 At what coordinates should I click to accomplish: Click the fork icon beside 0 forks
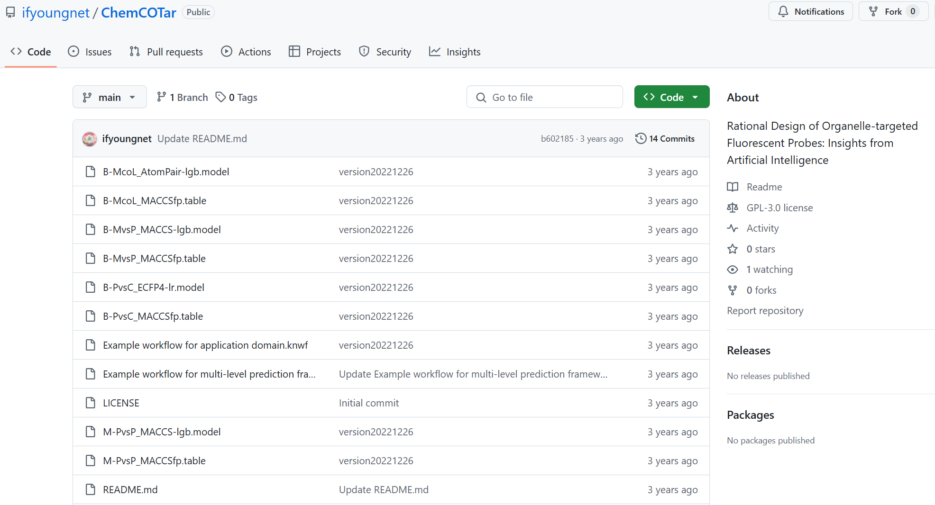click(733, 290)
